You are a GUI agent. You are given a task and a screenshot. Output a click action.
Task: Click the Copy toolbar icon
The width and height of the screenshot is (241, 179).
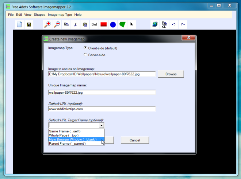click(66, 24)
